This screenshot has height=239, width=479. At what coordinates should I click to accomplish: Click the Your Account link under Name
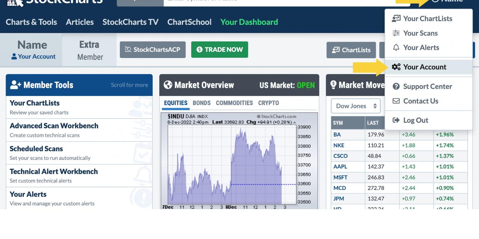coord(37,56)
